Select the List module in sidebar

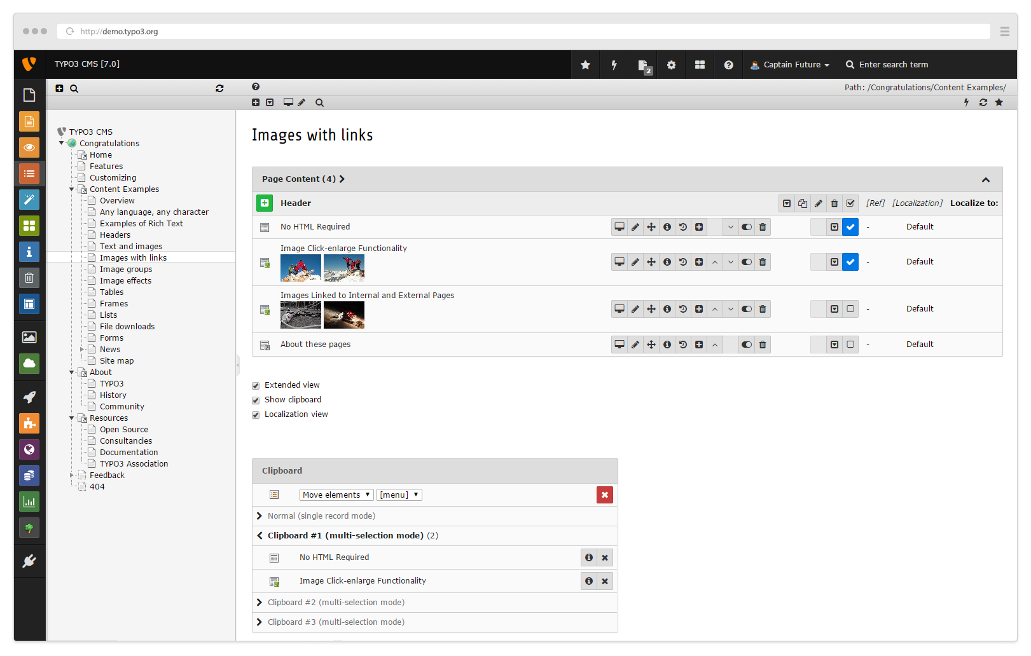click(x=29, y=174)
